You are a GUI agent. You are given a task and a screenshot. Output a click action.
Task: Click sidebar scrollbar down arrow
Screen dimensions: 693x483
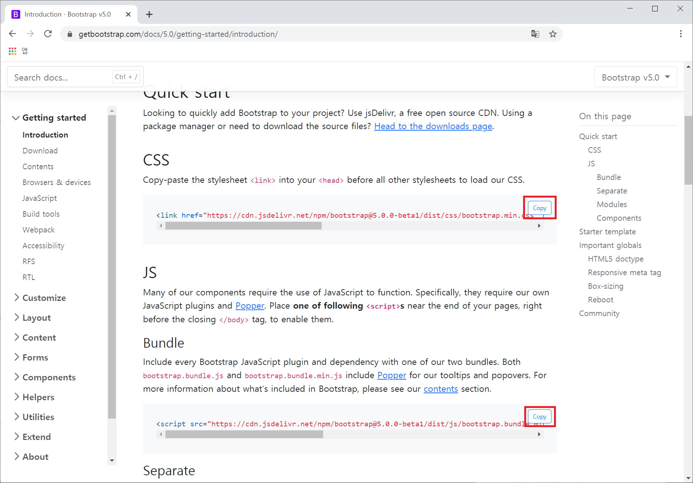tap(112, 461)
